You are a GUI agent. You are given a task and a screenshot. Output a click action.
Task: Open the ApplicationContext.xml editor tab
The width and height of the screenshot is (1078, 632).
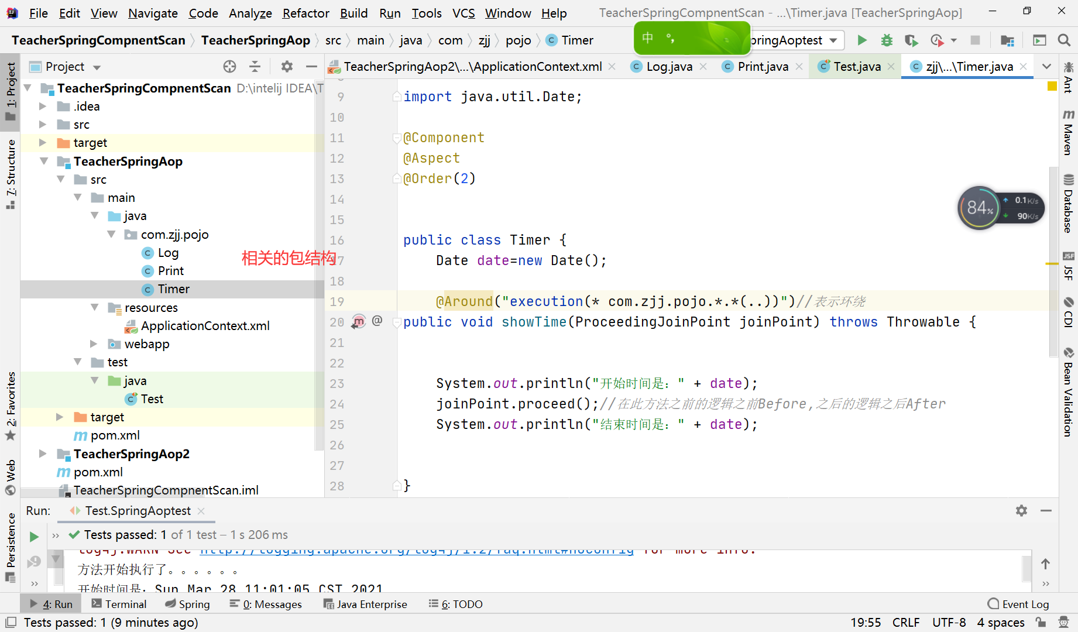[x=472, y=67]
